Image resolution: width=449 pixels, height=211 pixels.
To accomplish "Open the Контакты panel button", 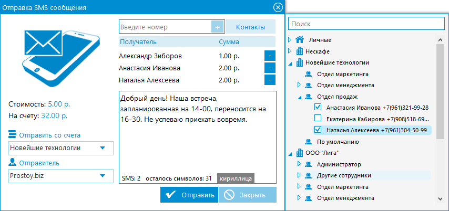I will tap(250, 27).
